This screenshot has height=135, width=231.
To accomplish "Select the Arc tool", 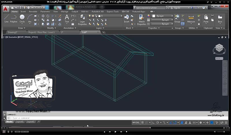I will click(x=30, y=19).
